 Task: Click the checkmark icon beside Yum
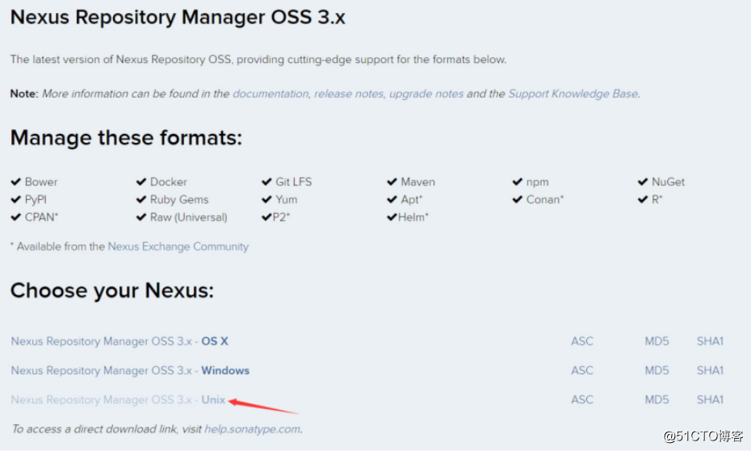pos(266,199)
